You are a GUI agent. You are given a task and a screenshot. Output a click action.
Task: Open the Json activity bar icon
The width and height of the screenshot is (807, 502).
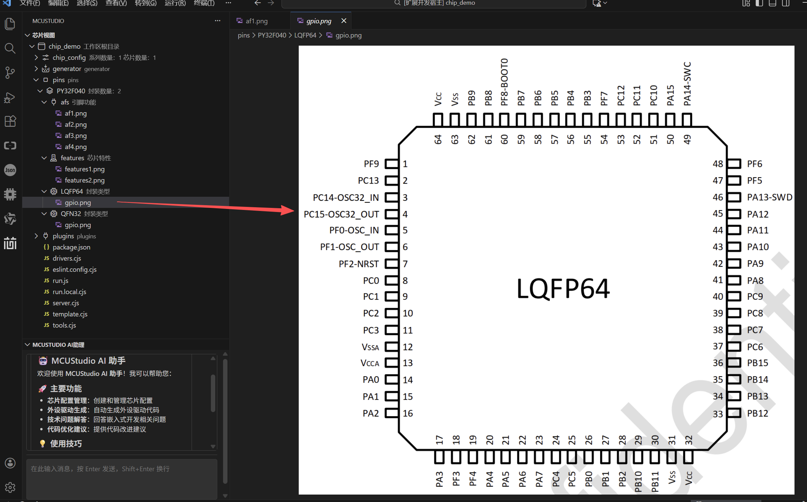(10, 170)
